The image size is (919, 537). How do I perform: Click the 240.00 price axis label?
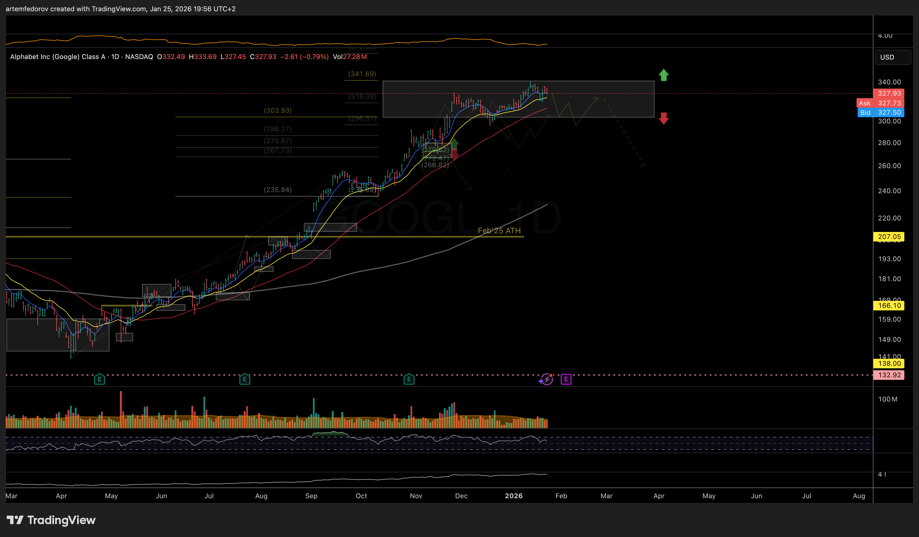coord(889,191)
